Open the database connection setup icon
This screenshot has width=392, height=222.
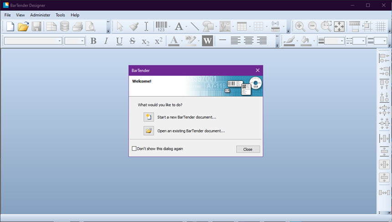pos(65,26)
